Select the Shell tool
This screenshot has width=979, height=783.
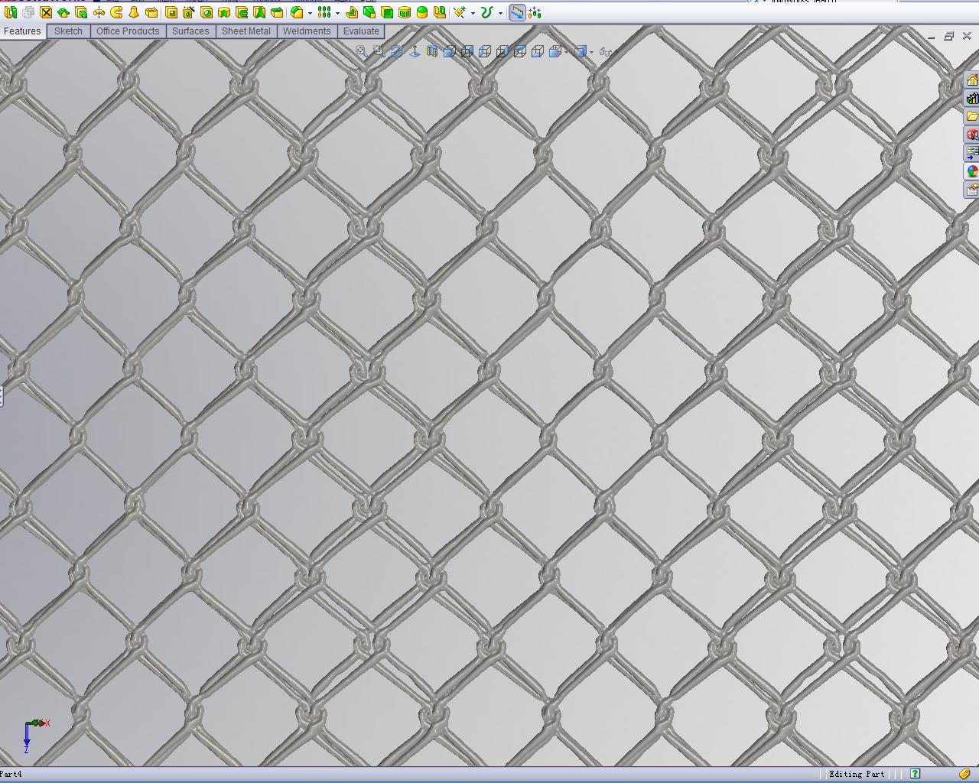pos(387,12)
